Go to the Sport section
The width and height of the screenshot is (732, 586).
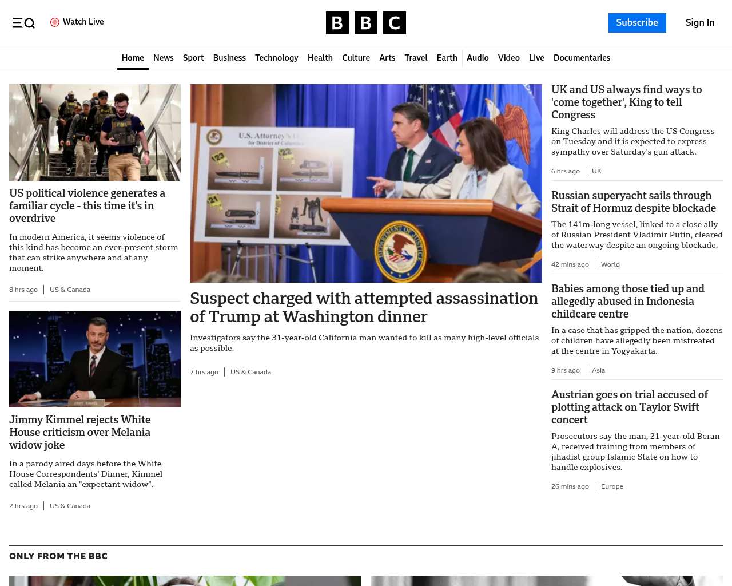pyautogui.click(x=193, y=58)
